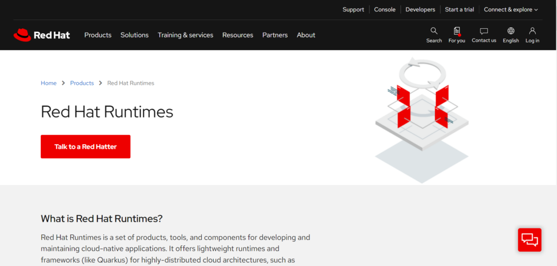The image size is (557, 266).
Task: Click the Contact us speech bubble icon
Action: click(484, 31)
